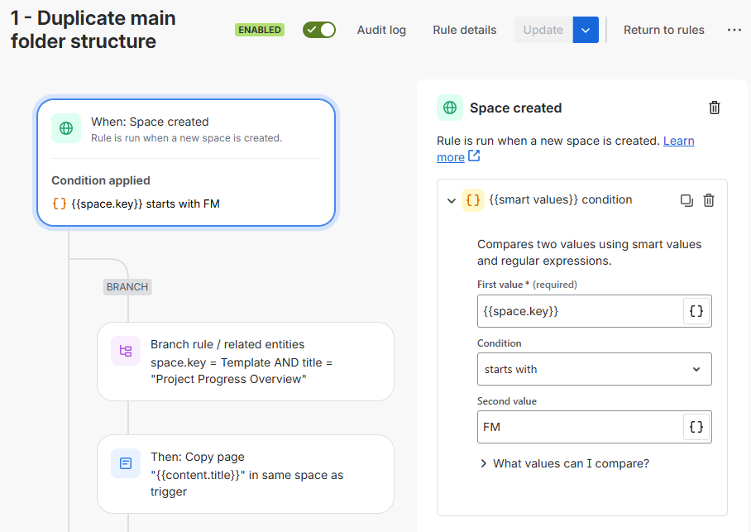This screenshot has height=532, width=751.
Task: Open the more options ellipsis menu
Action: click(x=734, y=30)
